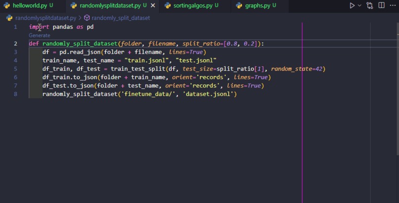This screenshot has width=399, height=203.
Task: Close the randomlysplitdataset.py tab
Action: [153, 5]
